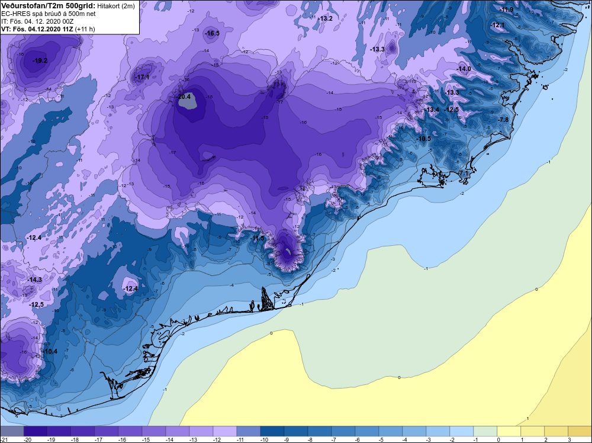Click the legend scale label '-15'

(x=146, y=439)
